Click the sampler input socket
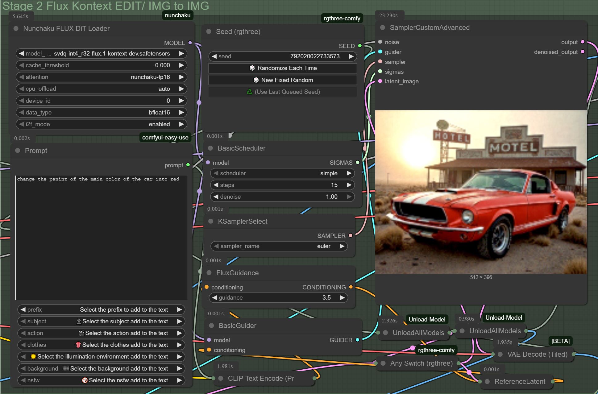The image size is (598, 394). (380, 61)
